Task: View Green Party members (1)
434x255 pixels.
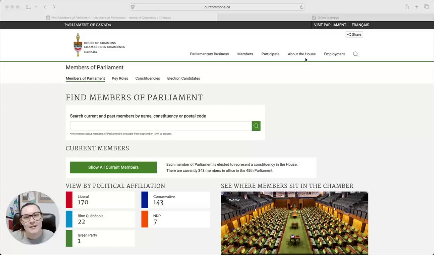Action: tap(100, 238)
